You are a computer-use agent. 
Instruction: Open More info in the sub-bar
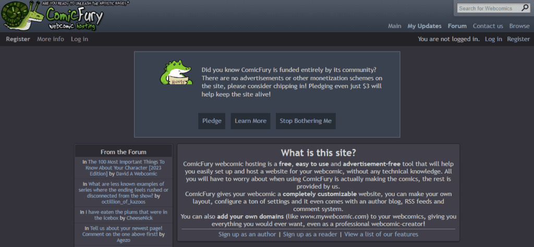(x=51, y=39)
